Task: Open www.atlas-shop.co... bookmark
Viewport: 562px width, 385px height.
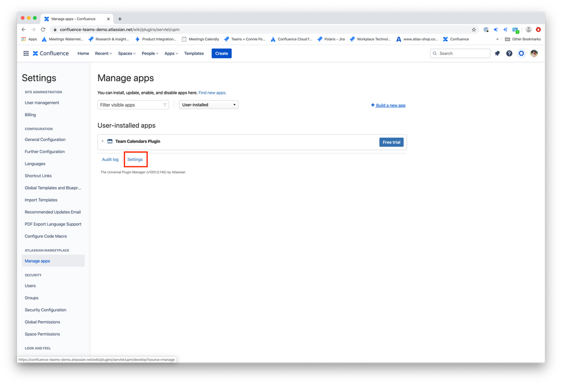Action: pyautogui.click(x=417, y=39)
